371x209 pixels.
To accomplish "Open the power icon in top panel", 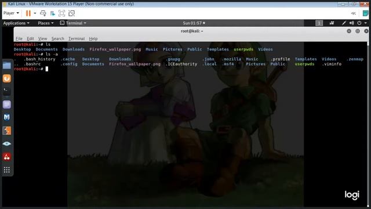I will (359, 23).
